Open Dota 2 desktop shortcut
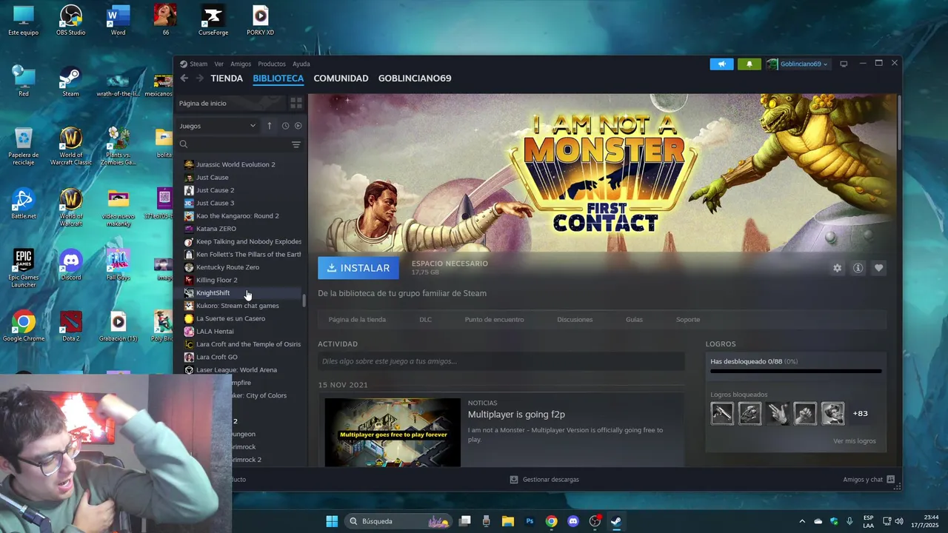 tap(70, 326)
